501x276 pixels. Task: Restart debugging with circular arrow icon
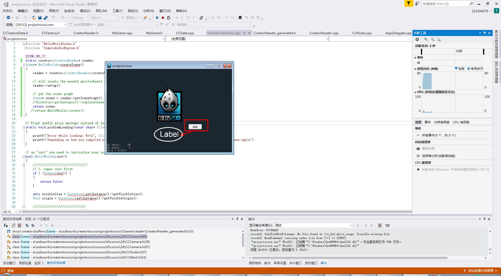click(x=169, y=18)
